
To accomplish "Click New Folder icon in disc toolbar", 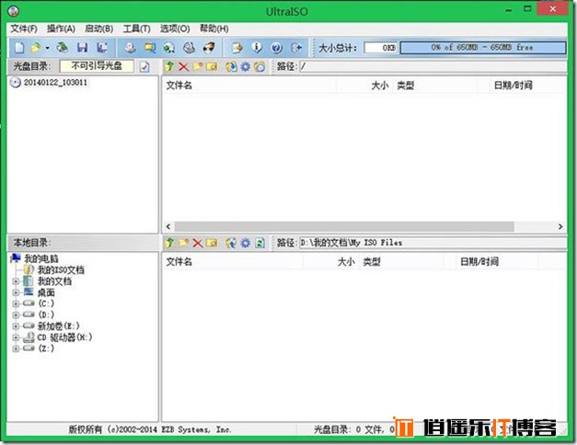I will (x=198, y=66).
